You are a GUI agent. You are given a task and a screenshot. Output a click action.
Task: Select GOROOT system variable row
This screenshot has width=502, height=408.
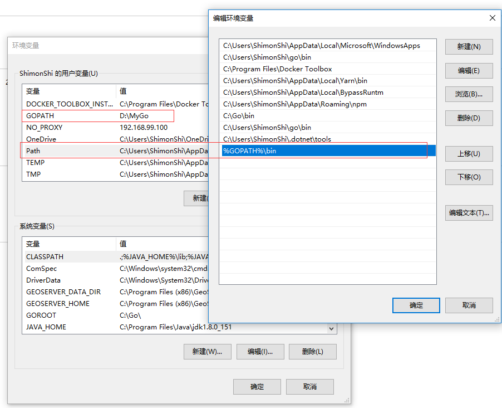tap(115, 315)
